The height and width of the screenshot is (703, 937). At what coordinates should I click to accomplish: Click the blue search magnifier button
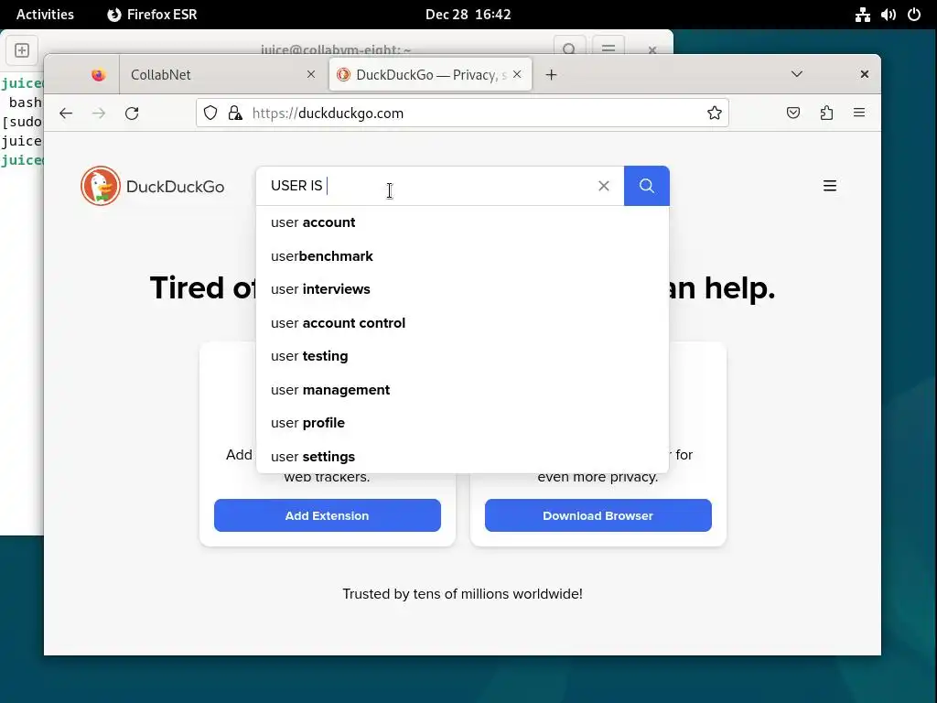[647, 186]
